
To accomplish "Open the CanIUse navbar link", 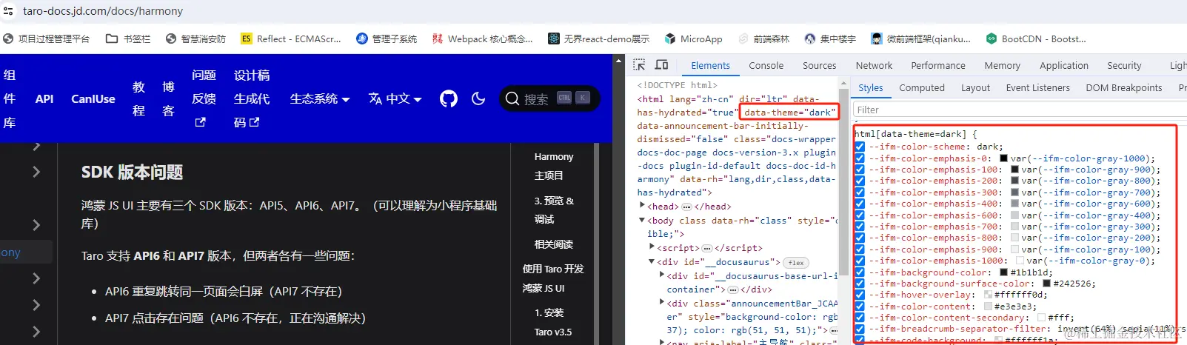I will click(93, 98).
